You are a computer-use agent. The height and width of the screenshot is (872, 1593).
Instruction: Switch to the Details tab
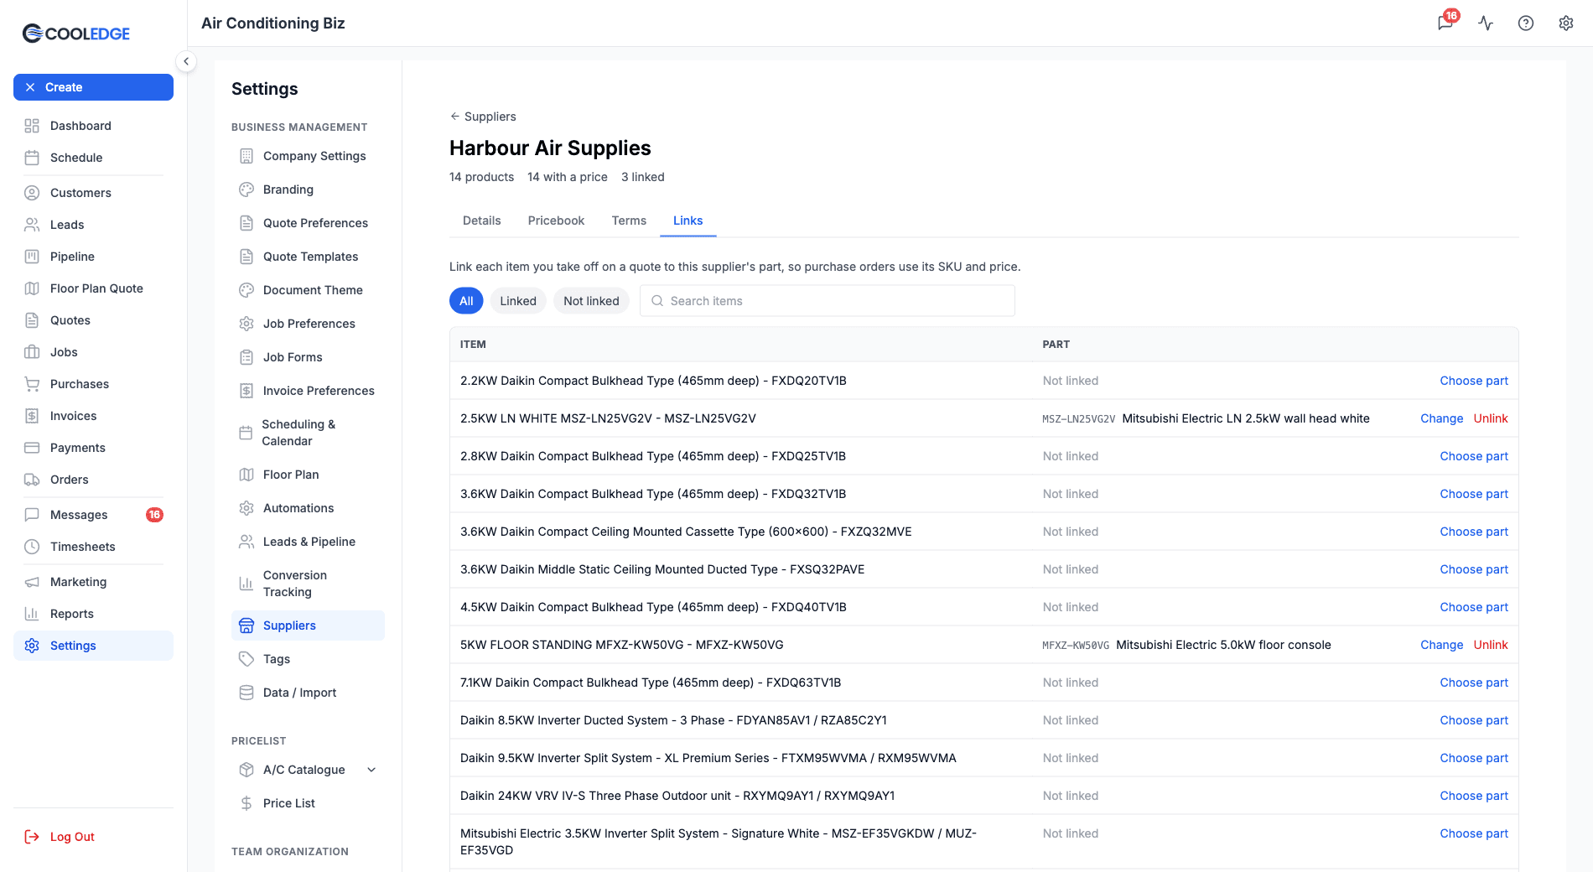point(482,221)
